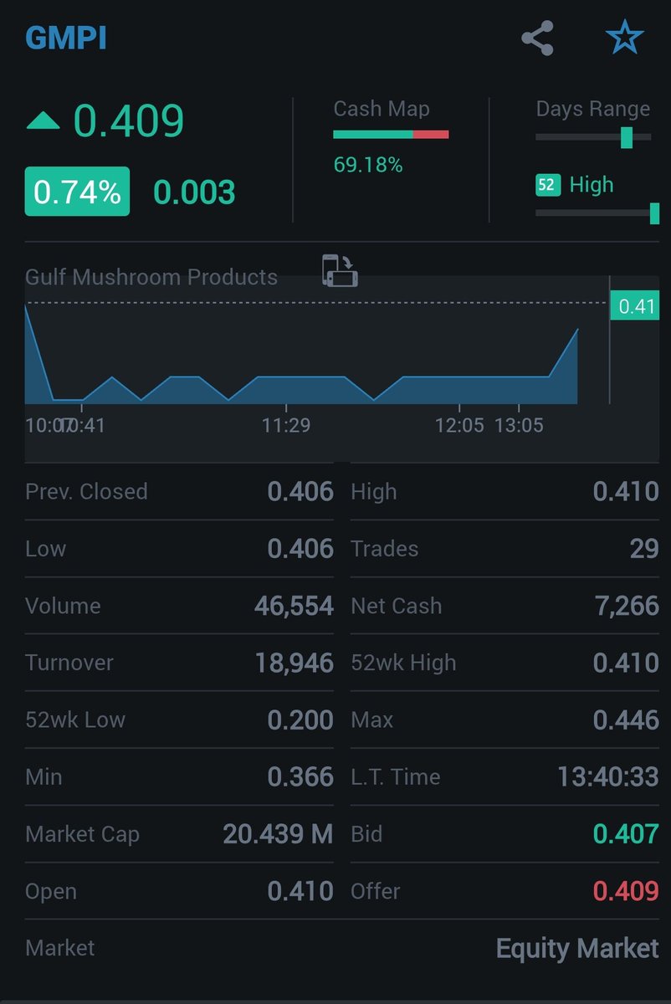This screenshot has width=671, height=1004.
Task: Tap the 0.409 last price
Action: tap(129, 122)
